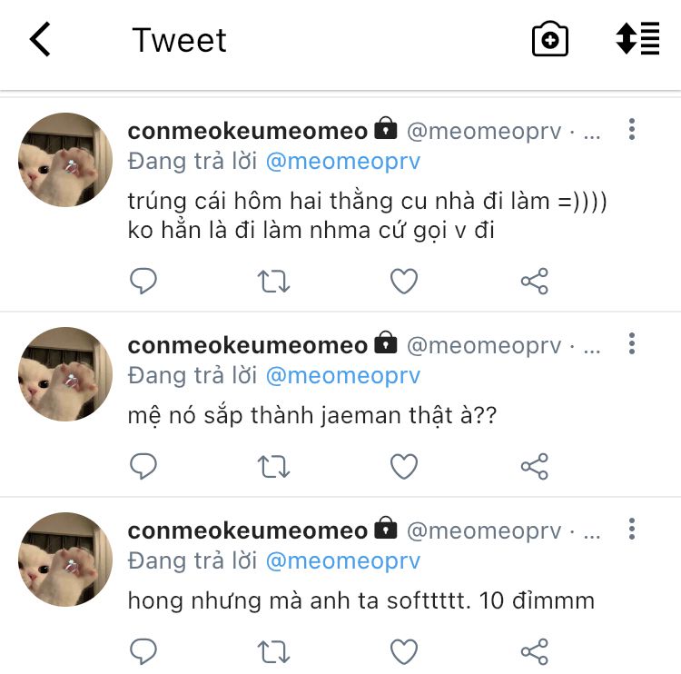681x674 pixels.
Task: Retweet the 'mệ nó sắp thành jaeman' tweet
Action: point(273,466)
